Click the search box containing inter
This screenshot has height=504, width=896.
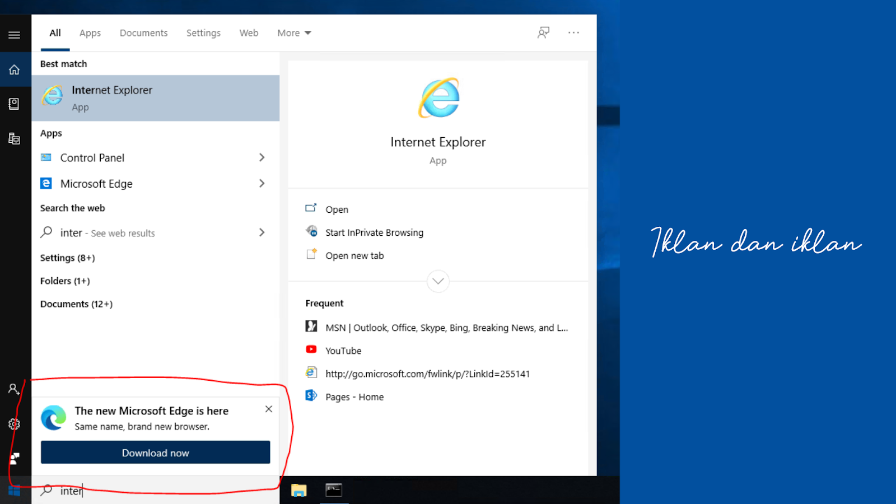[156, 491]
